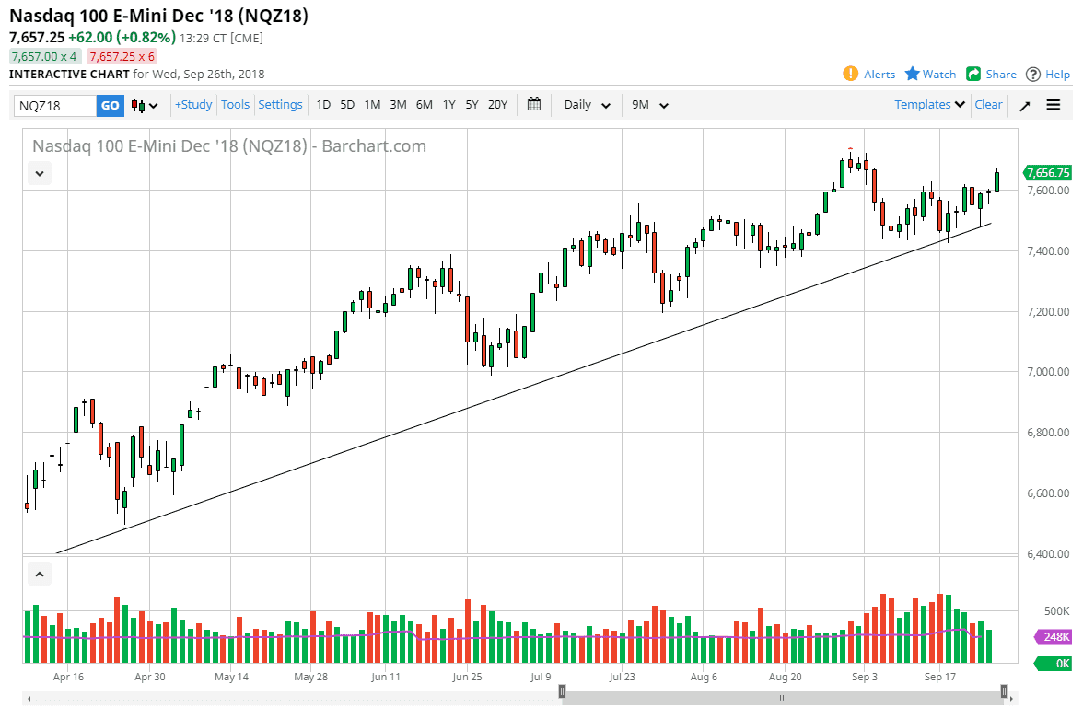Select the 20Y timeframe
The width and height of the screenshot is (1083, 708).
click(497, 105)
